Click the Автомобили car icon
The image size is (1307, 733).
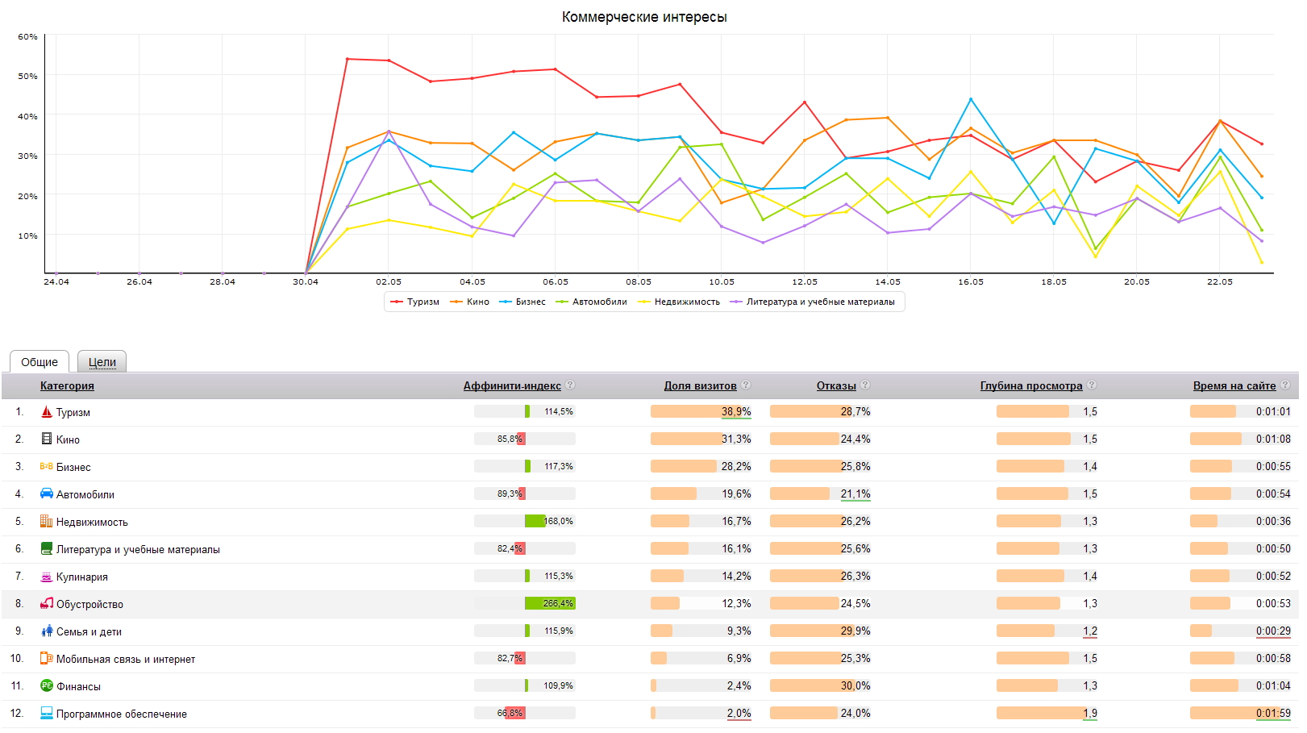[x=47, y=494]
